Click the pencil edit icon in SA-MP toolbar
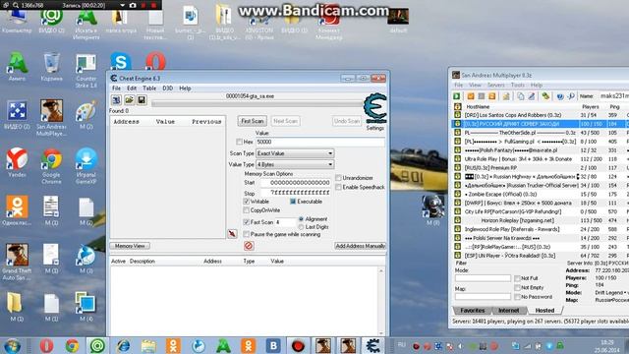Screen dimensions: 629x354 coord(531,96)
